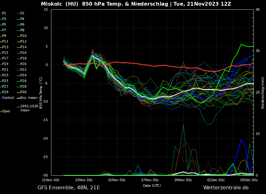Click the Niederschlag (mm) right axis label
This screenshot has height=194, width=266.
tap(263, 93)
